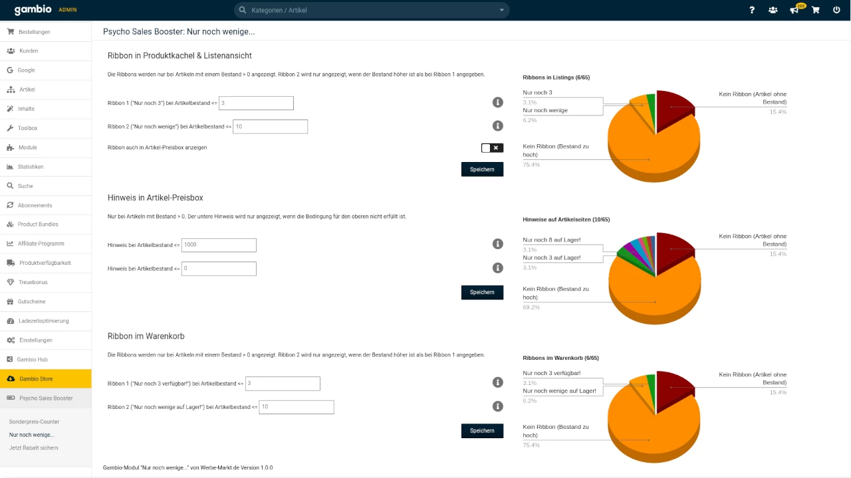This screenshot has height=478, width=851.
Task: Focus Ribbon 2 Nur noch wenige stock input
Action: [x=270, y=126]
